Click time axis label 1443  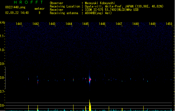click(52, 24)
